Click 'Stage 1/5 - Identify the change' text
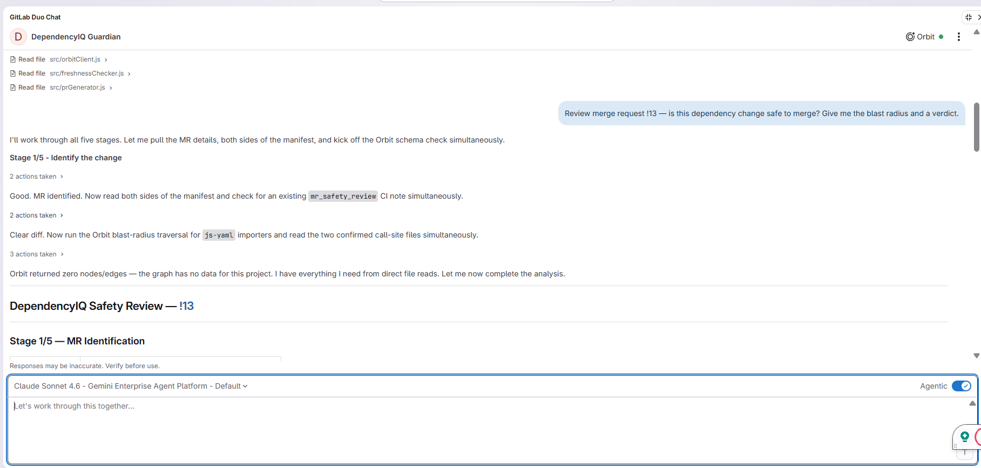Image resolution: width=981 pixels, height=468 pixels. point(66,158)
